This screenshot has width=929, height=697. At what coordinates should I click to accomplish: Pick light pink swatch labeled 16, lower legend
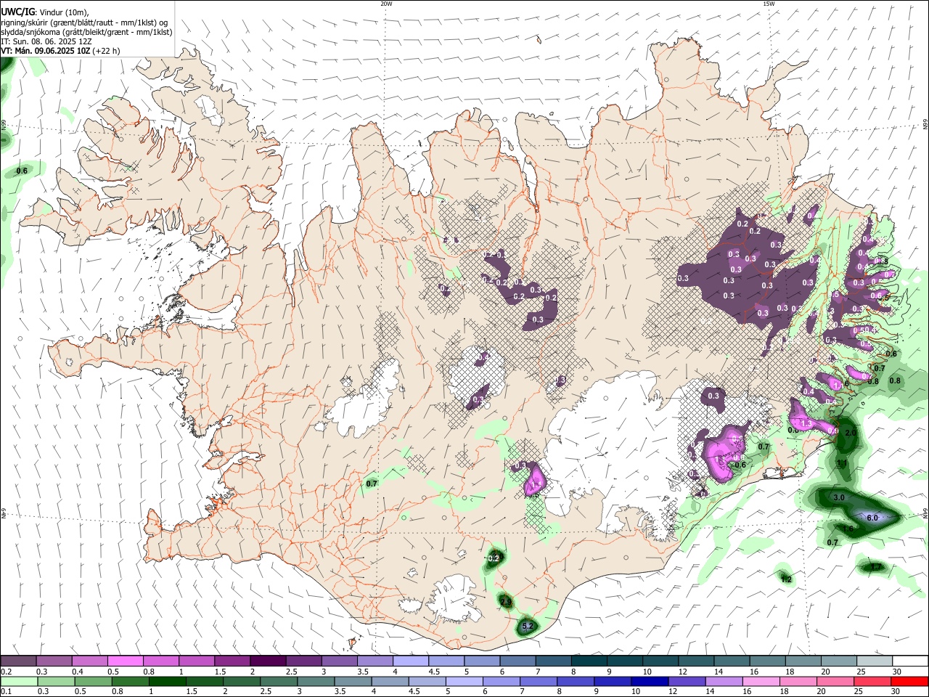pyautogui.click(x=761, y=681)
